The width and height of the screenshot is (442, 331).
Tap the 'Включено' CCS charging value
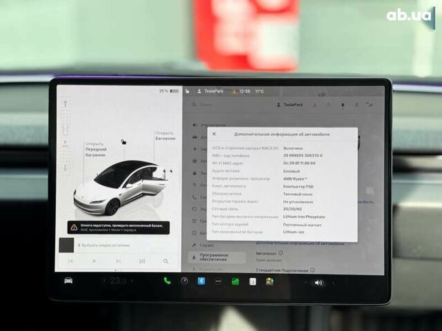tap(293, 148)
